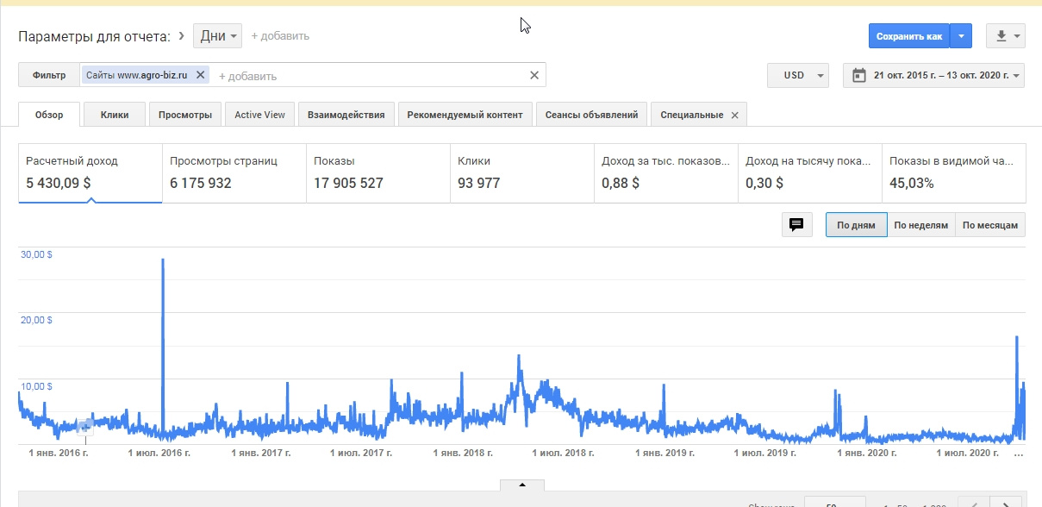Clear all filters in the filter field
This screenshot has height=507, width=1042.
pyautogui.click(x=534, y=75)
